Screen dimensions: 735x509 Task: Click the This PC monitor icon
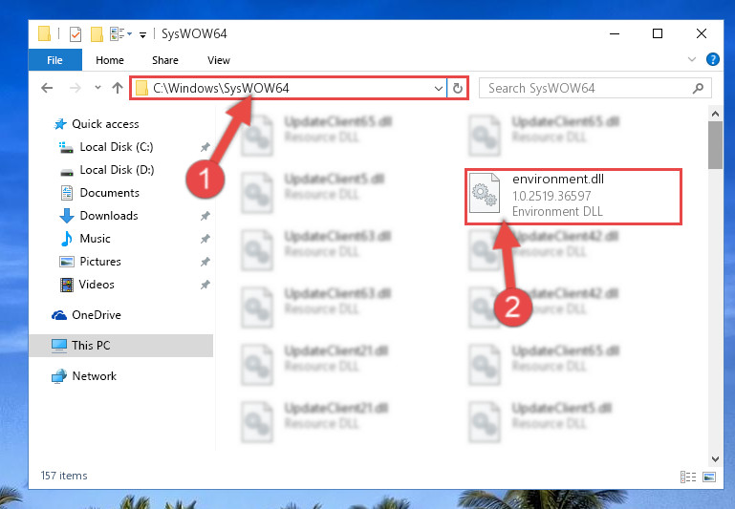[x=59, y=346]
